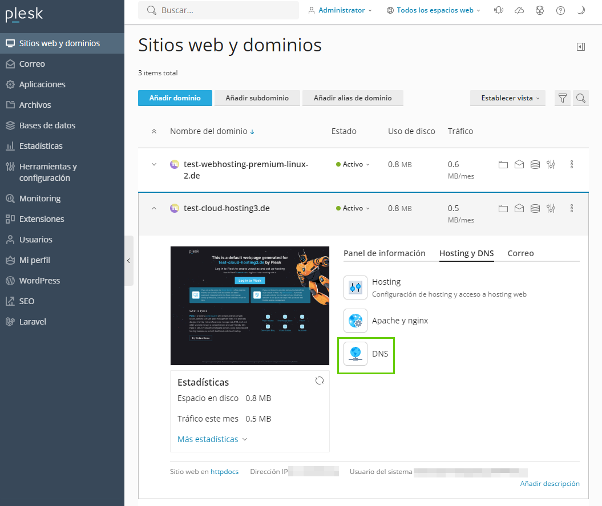
Task: Open mail icon for test-cloud-hosting3.de
Action: coord(519,208)
